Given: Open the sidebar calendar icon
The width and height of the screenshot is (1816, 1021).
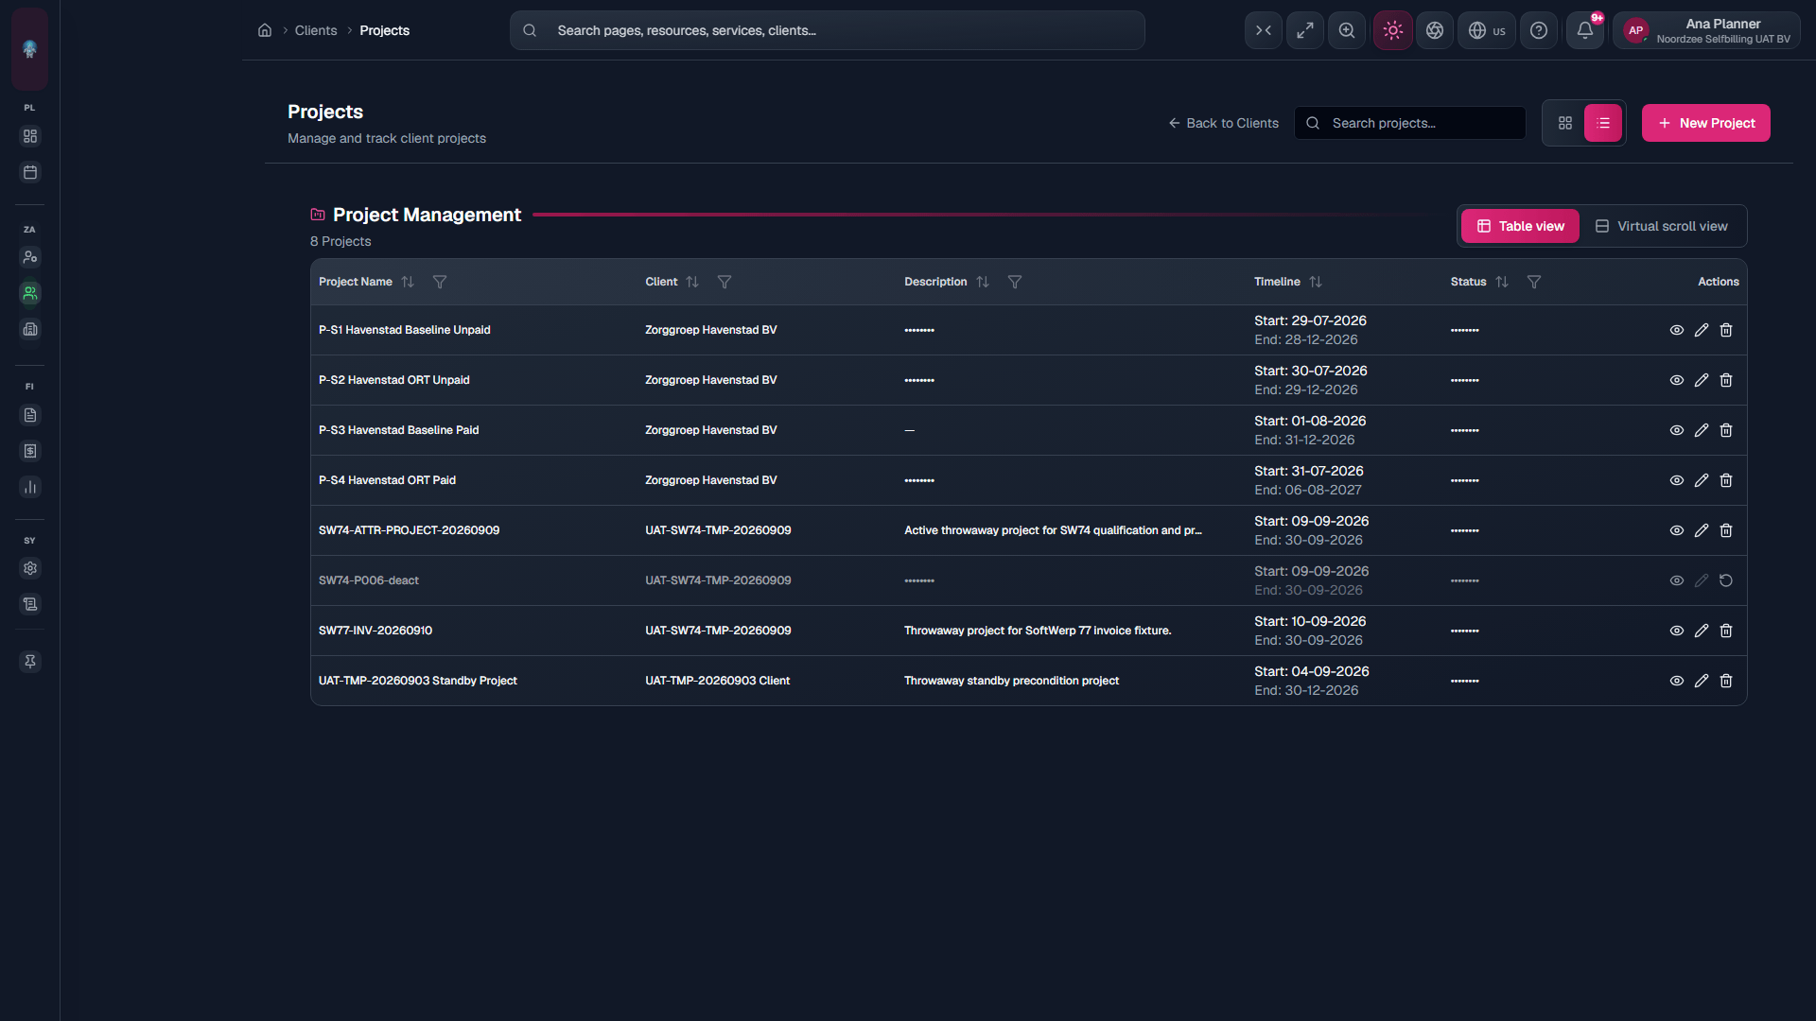Looking at the screenshot, I should [30, 172].
